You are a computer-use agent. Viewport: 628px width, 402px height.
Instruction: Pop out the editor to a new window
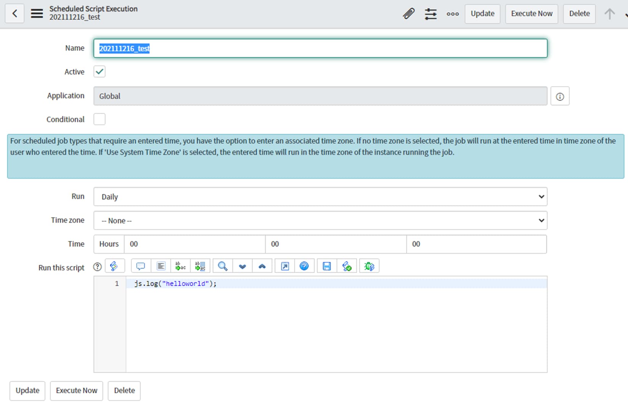(284, 266)
